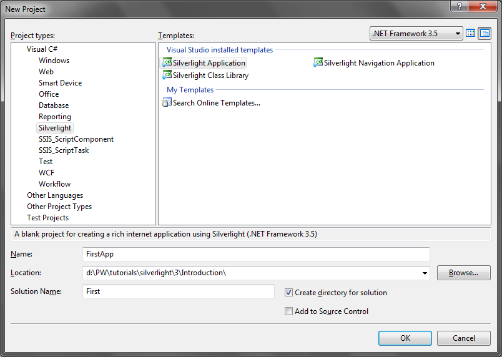Screen dimensions: 502x357
Task: Select Windows project type
Action: (54, 61)
